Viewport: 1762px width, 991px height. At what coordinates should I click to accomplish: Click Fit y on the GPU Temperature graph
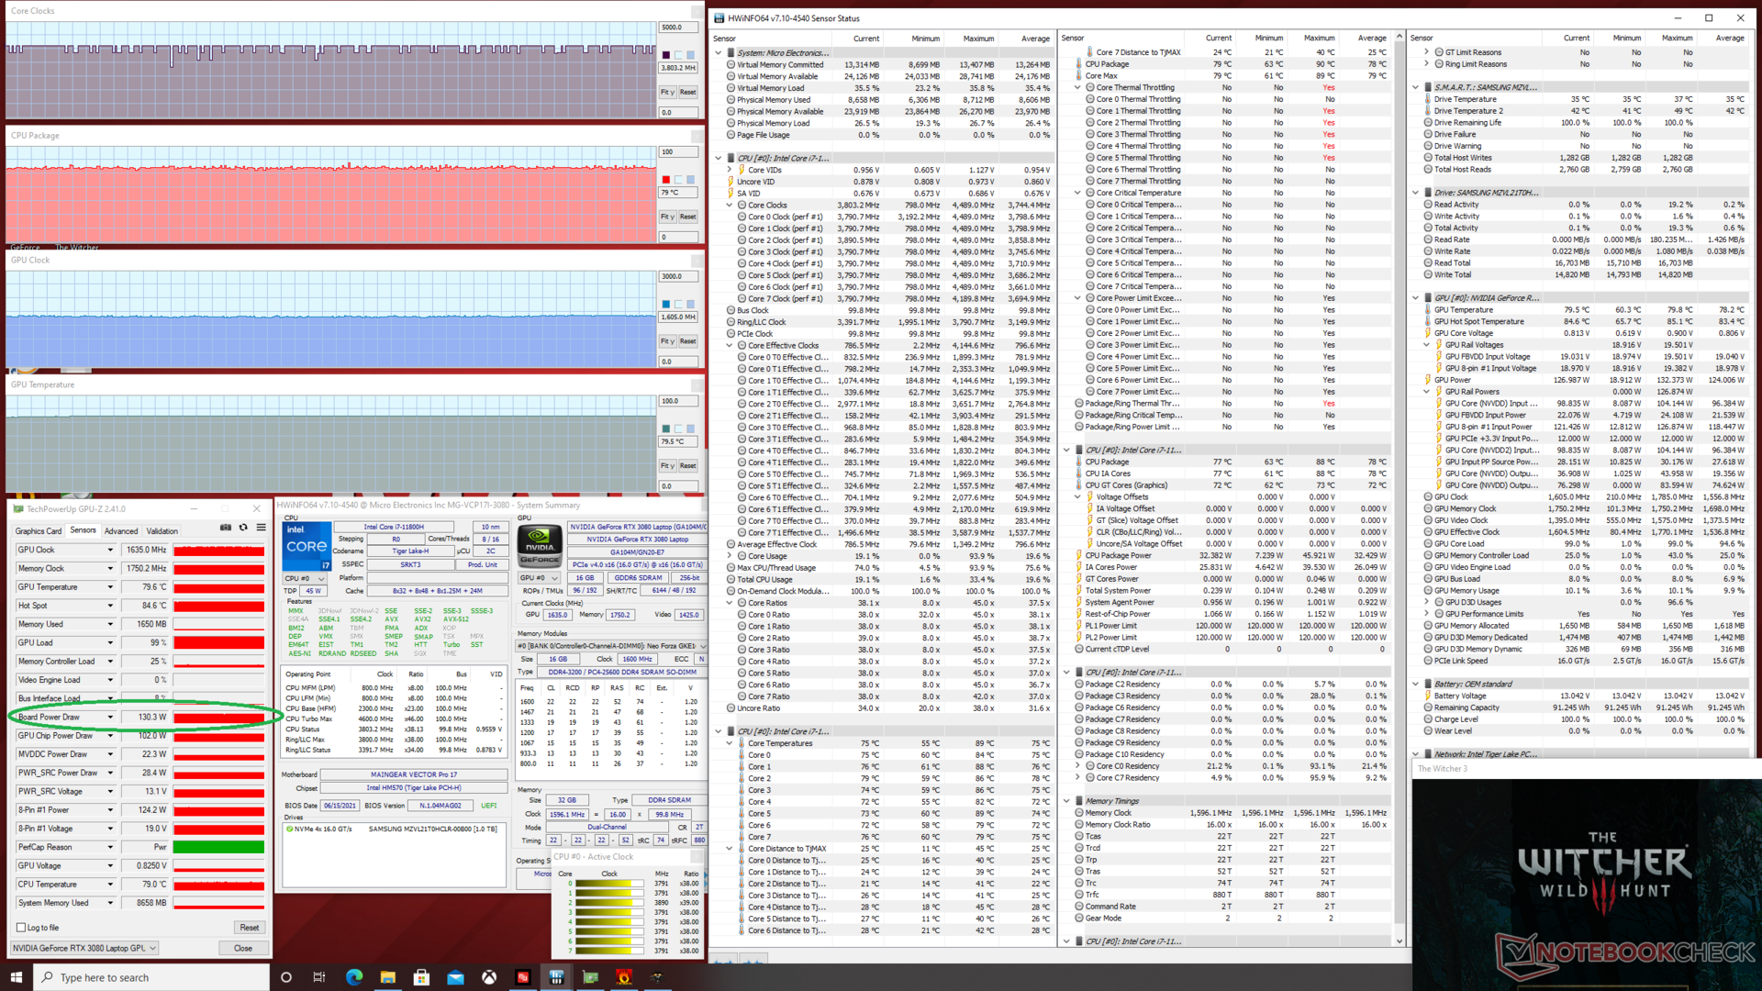pos(667,466)
